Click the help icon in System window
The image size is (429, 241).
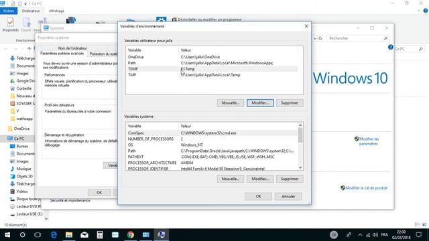click(390, 48)
